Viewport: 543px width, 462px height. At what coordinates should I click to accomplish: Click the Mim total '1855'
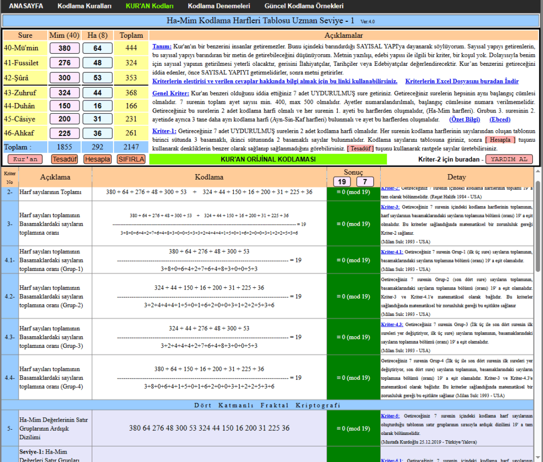click(64, 147)
